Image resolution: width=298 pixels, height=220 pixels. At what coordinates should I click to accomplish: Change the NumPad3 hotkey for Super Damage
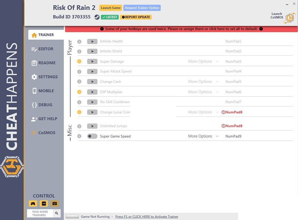click(234, 61)
